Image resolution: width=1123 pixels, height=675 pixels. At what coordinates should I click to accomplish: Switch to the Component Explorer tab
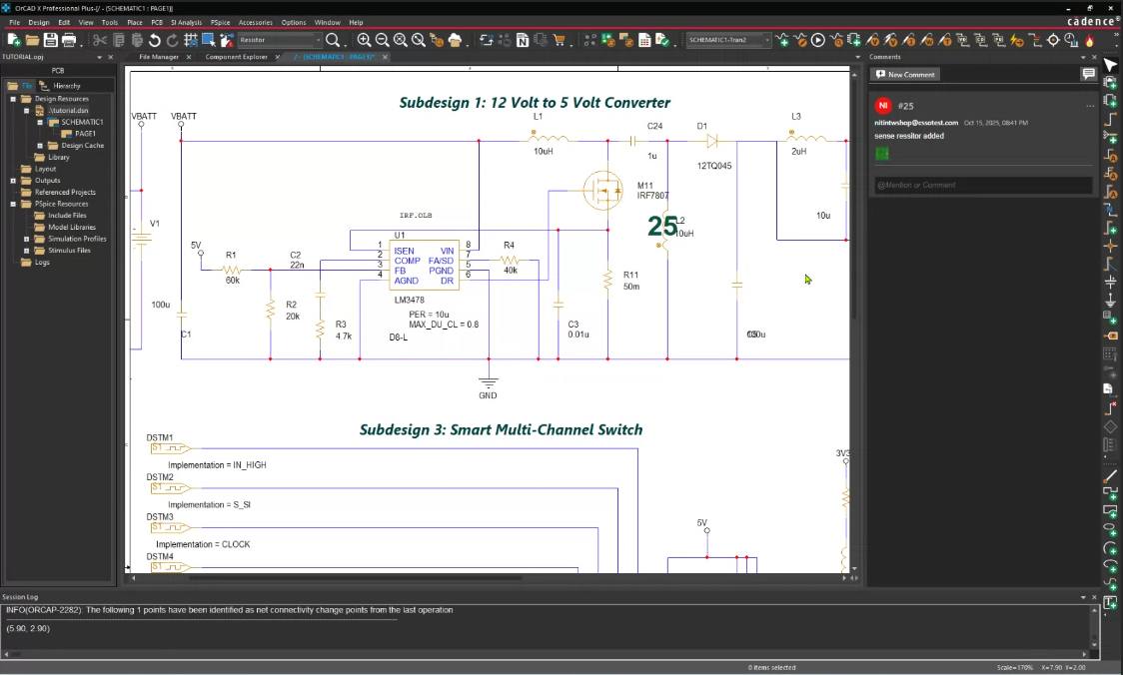(x=237, y=57)
